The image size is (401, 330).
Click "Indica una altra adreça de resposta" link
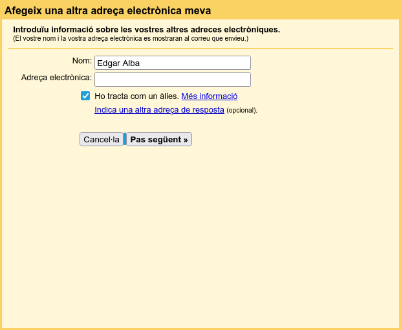(159, 110)
